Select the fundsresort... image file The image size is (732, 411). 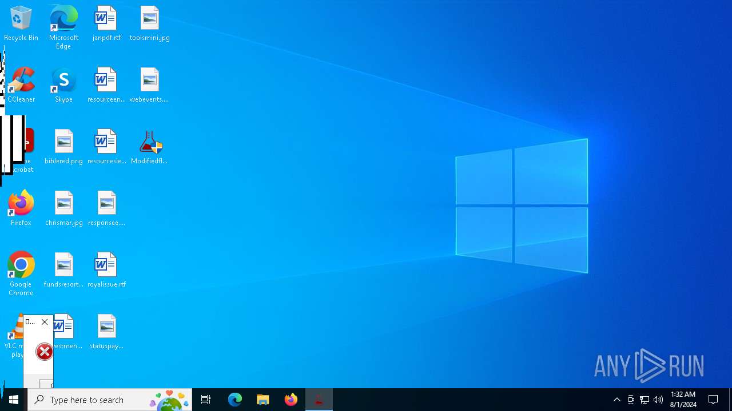tap(63, 270)
